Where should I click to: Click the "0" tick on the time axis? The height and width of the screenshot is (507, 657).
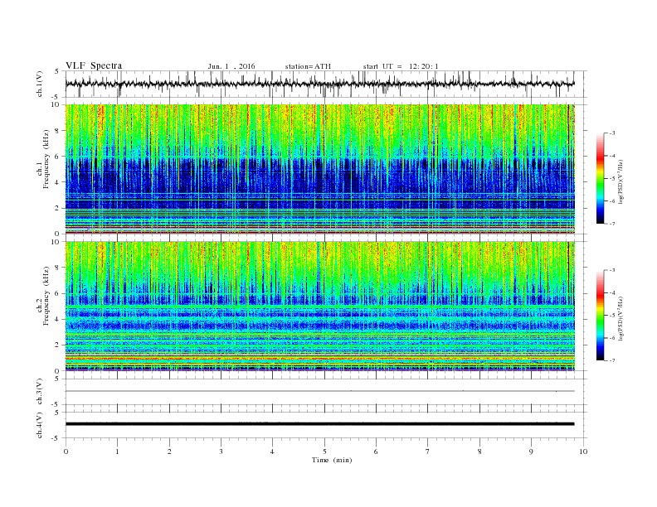click(66, 451)
